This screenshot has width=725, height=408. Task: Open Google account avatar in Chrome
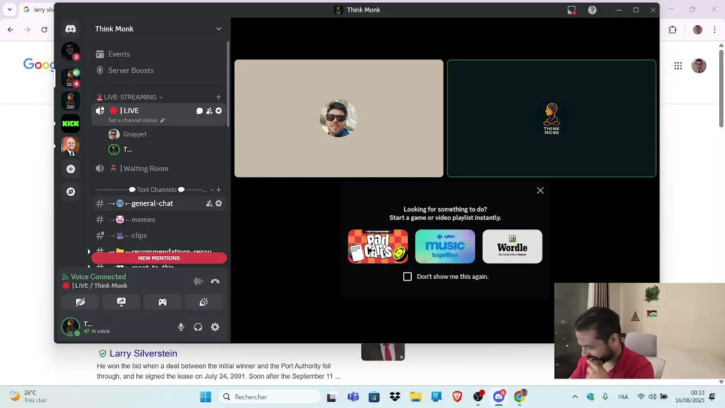(x=699, y=66)
